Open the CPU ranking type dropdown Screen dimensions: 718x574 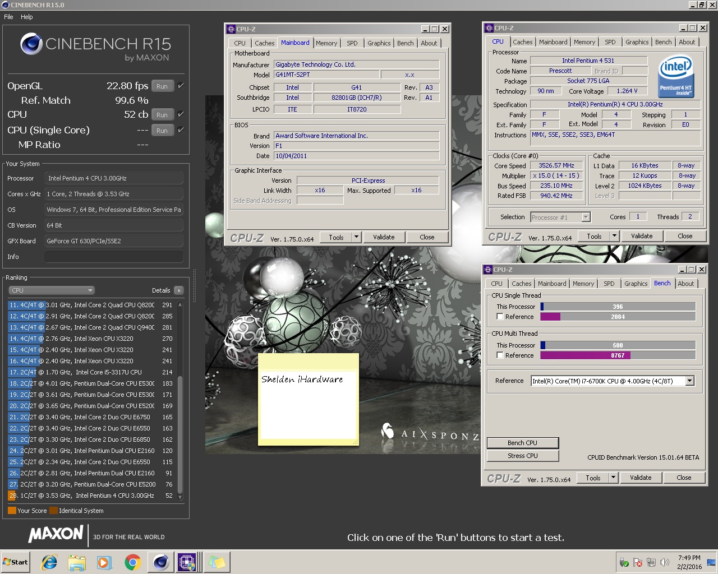(51, 290)
